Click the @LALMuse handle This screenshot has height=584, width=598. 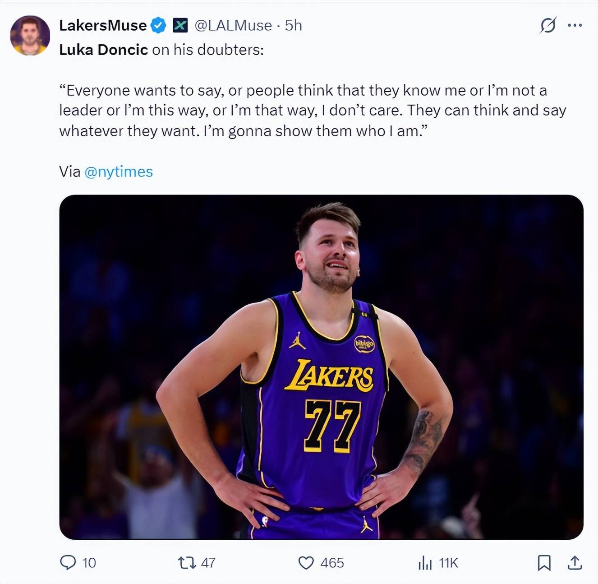tap(233, 25)
